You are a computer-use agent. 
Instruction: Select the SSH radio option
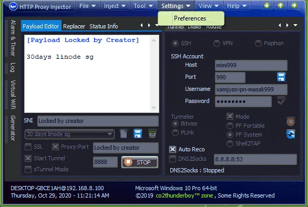[x=181, y=43]
